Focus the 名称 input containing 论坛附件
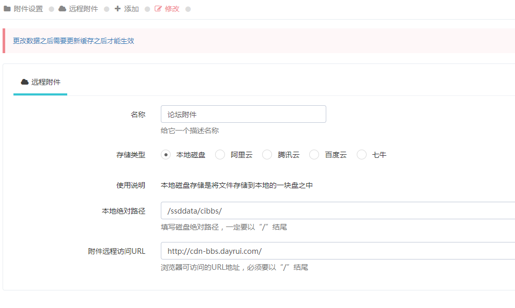The height and width of the screenshot is (308, 515). point(243,114)
